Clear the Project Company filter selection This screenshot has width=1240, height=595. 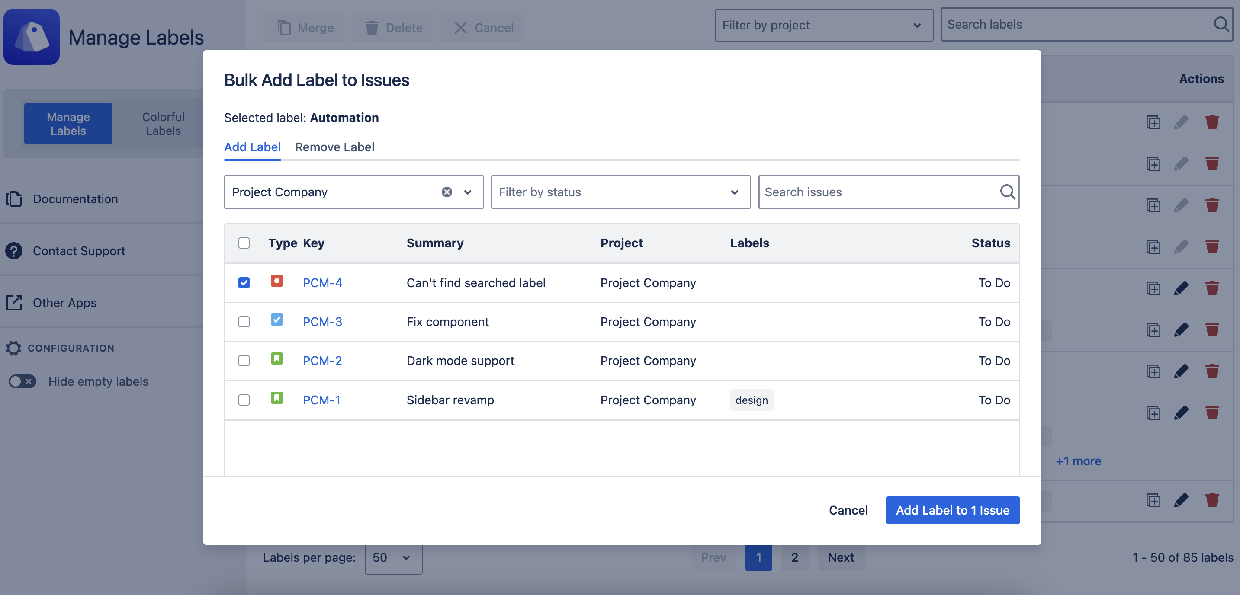(x=447, y=192)
